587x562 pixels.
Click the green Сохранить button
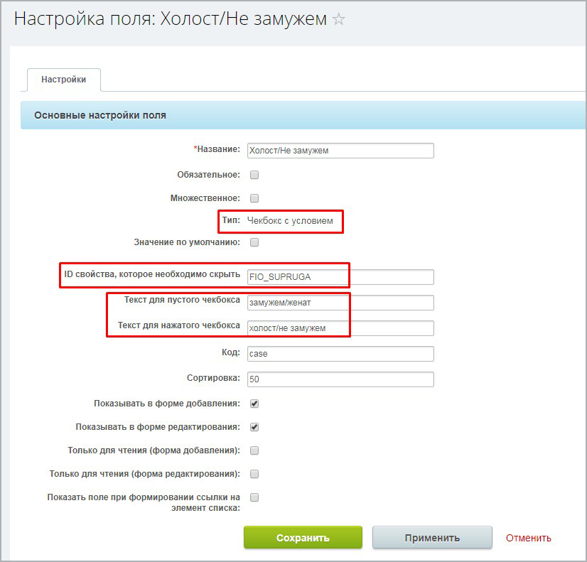pyautogui.click(x=303, y=538)
